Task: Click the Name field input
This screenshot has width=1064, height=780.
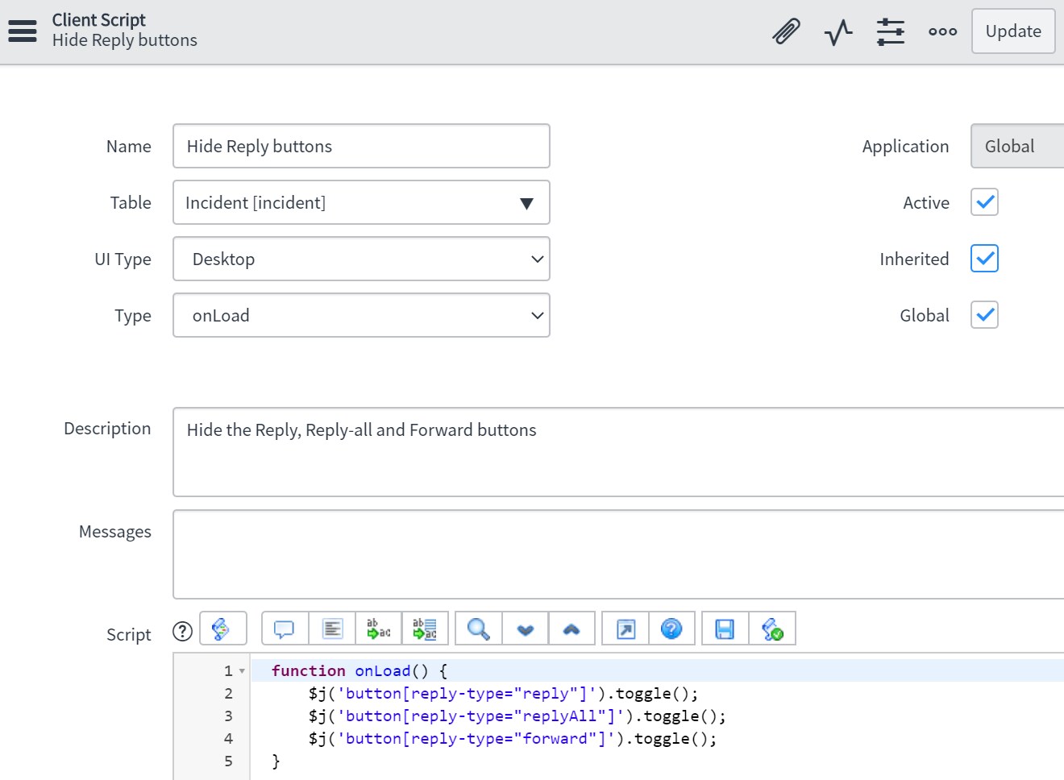Action: 361,146
